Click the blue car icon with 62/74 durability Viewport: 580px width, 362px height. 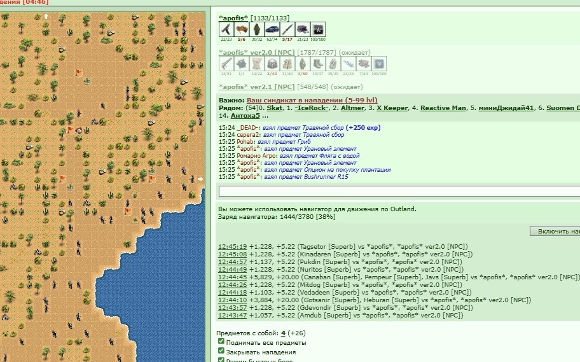272,29
